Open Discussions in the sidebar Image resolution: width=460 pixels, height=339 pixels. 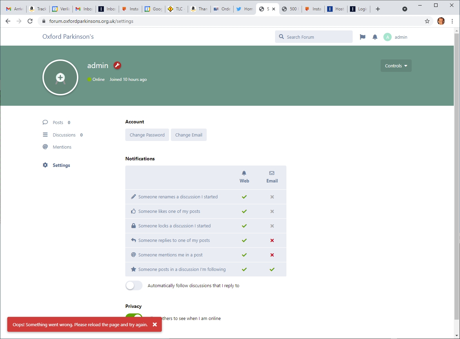click(x=64, y=135)
